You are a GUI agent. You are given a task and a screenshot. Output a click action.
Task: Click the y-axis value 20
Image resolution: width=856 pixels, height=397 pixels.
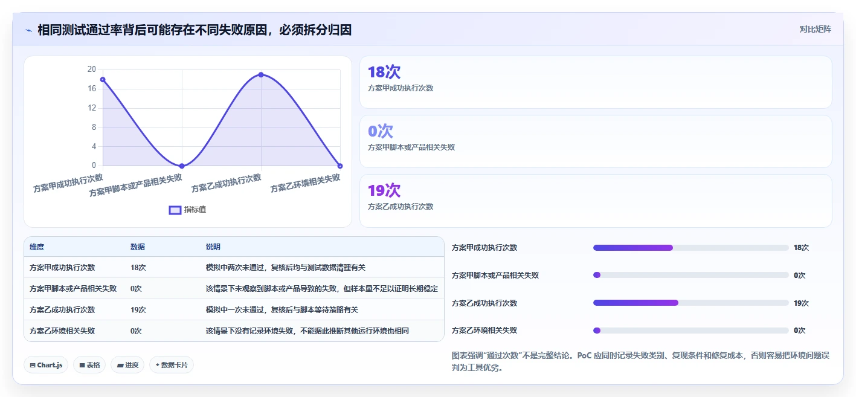click(x=92, y=69)
